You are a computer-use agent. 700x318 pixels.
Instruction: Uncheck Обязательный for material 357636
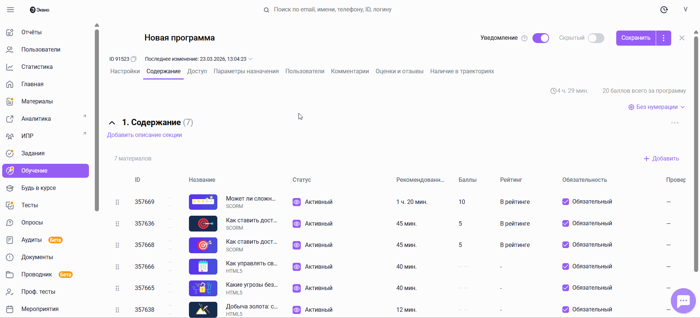(x=565, y=223)
